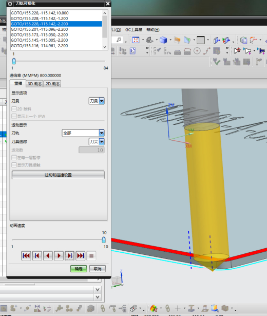
Task: Click the blue shaded cube rendering icon
Action: tap(163, 40)
